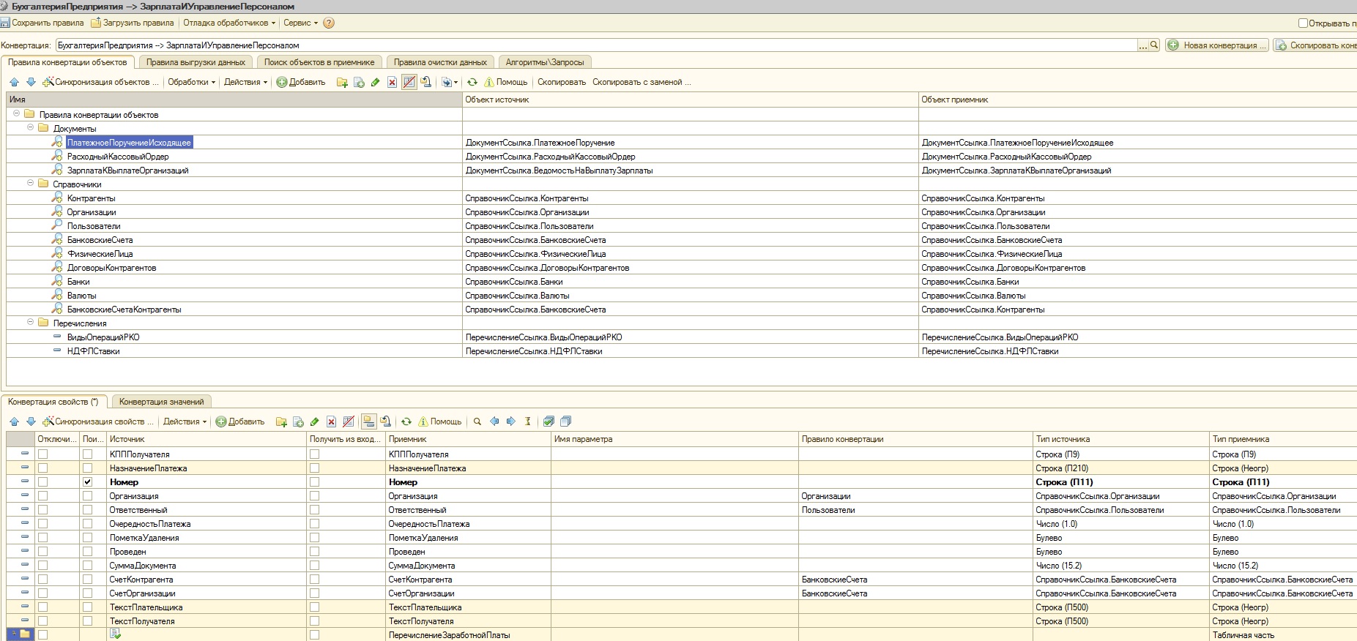
Task: Switch to Конвертация значений tab
Action: [161, 402]
